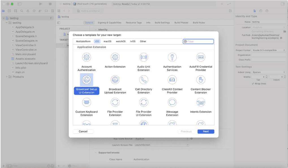This screenshot has width=288, height=168.
Task: Show the History inspector clock icon
Action: (261, 11)
